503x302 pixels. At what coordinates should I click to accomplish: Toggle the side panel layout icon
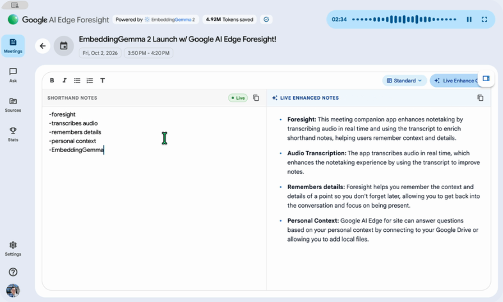point(486,78)
